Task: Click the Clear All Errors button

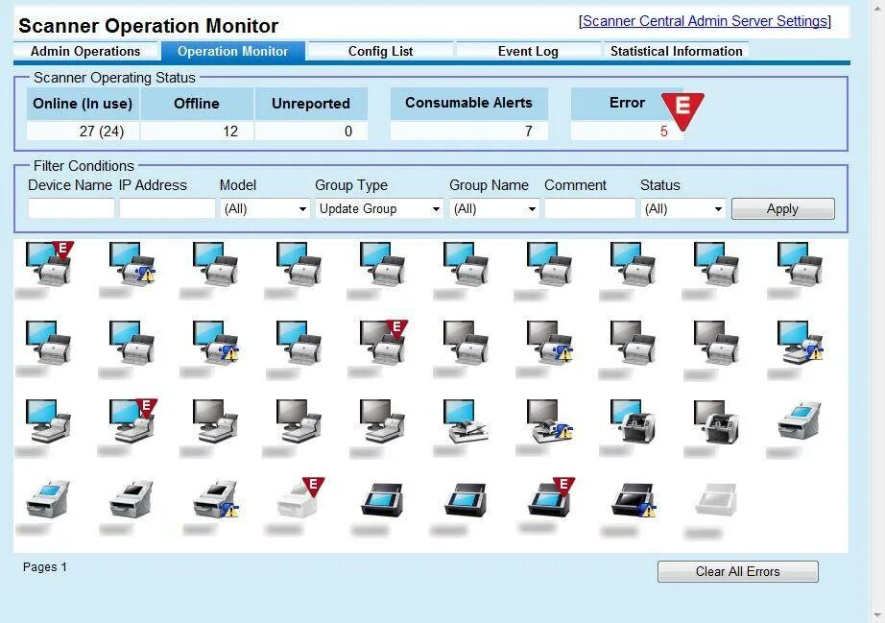Action: pyautogui.click(x=738, y=572)
